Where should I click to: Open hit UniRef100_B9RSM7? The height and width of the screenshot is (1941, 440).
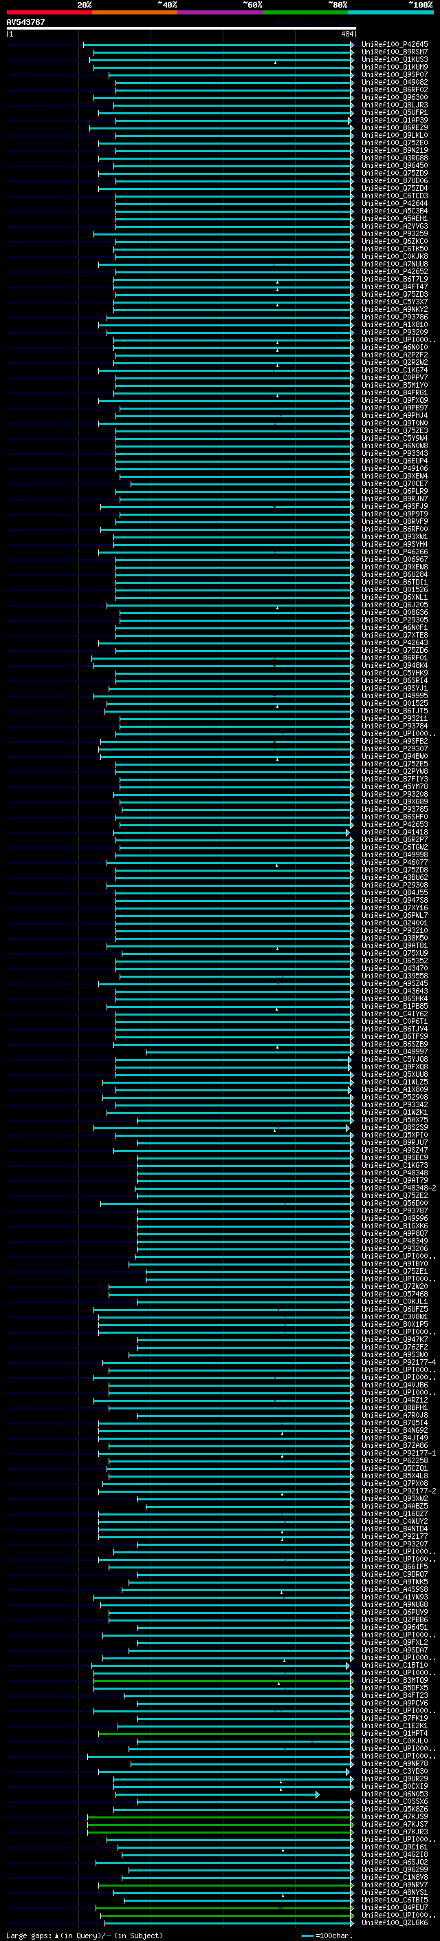pyautogui.click(x=395, y=52)
